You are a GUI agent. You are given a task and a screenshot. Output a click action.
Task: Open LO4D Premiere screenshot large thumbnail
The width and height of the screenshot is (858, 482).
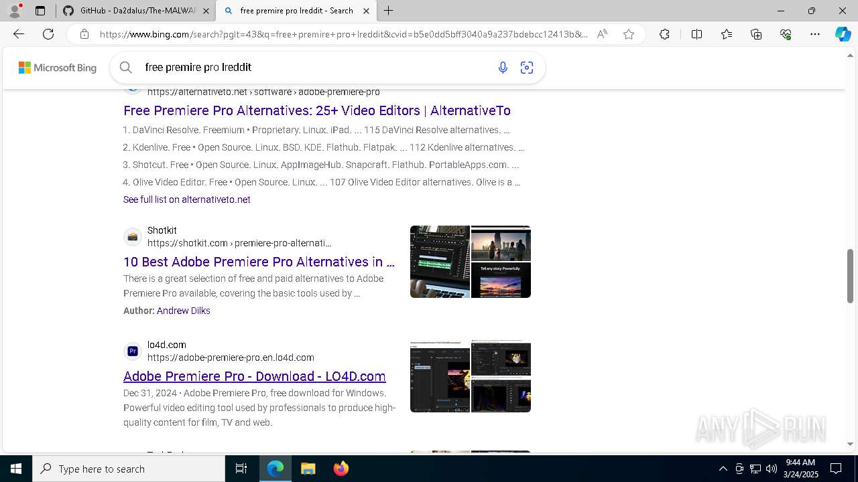click(x=440, y=376)
